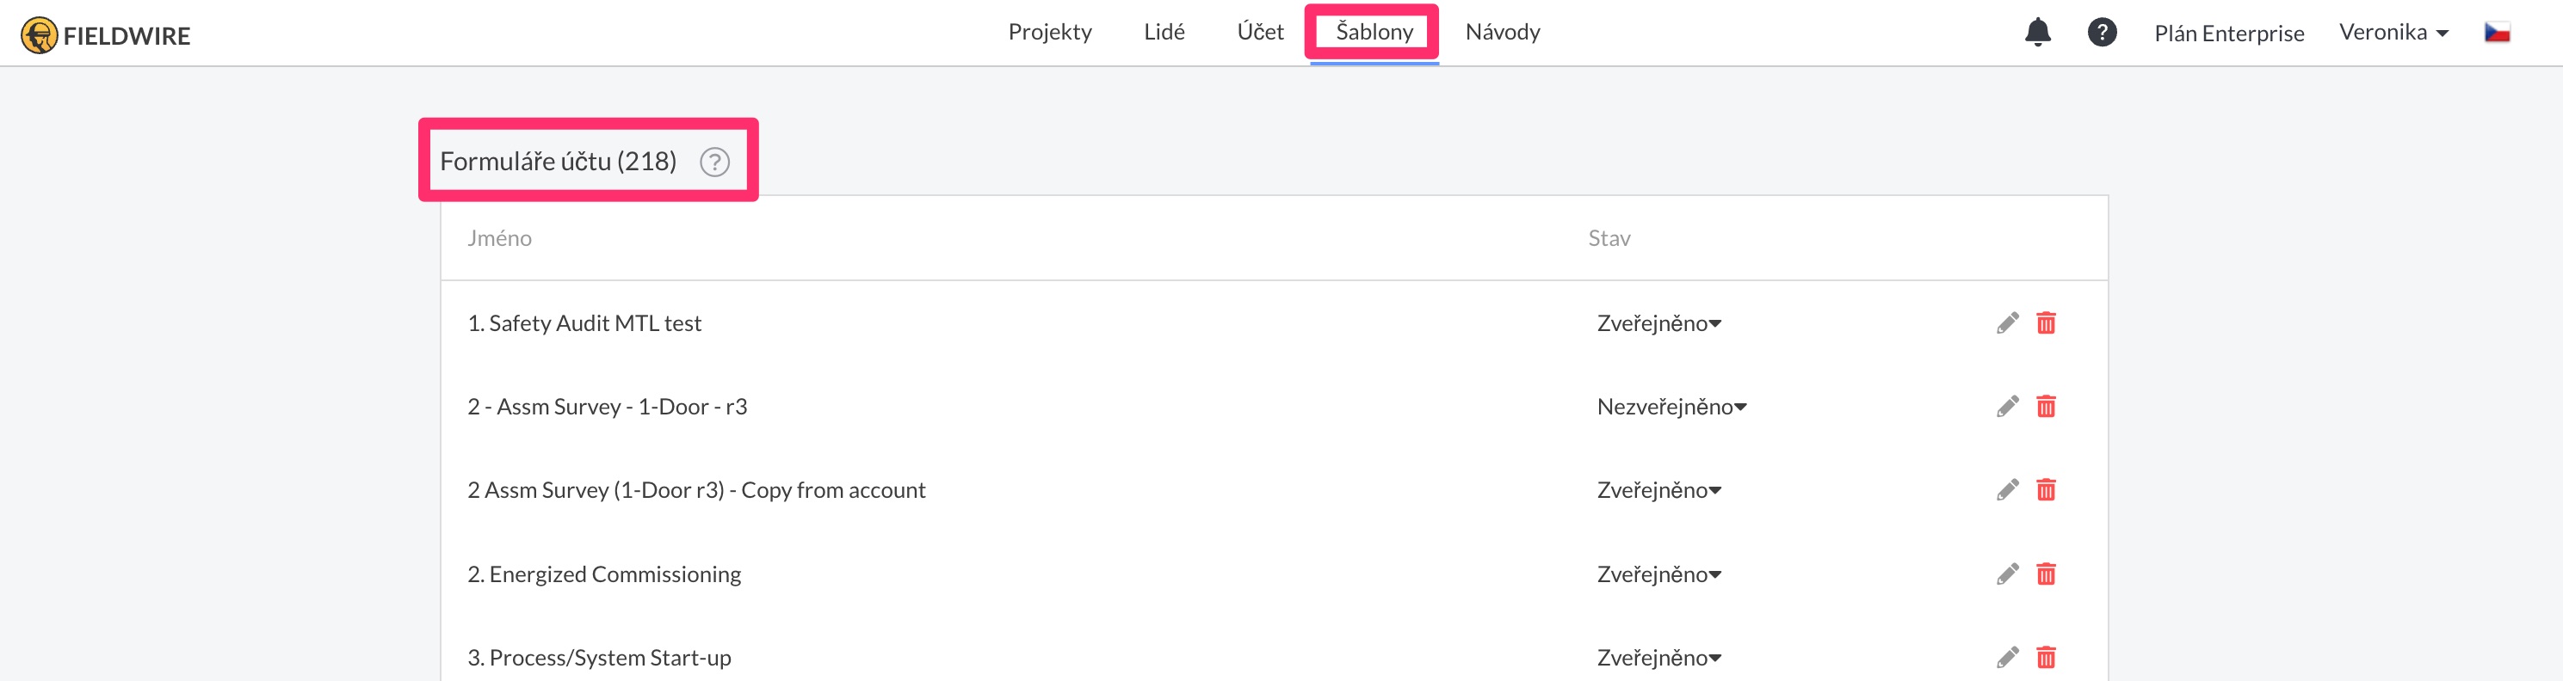Click the info icon beside Formuláře účtu
This screenshot has width=2563, height=681.
tap(713, 162)
